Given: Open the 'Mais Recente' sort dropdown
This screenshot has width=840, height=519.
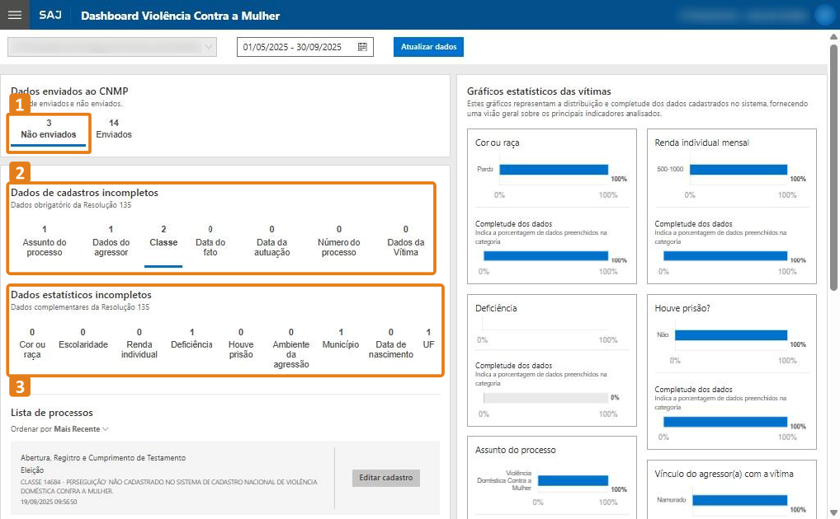Looking at the screenshot, I should [x=82, y=429].
